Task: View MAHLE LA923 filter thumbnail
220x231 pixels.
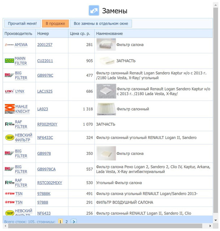Action: point(106,109)
